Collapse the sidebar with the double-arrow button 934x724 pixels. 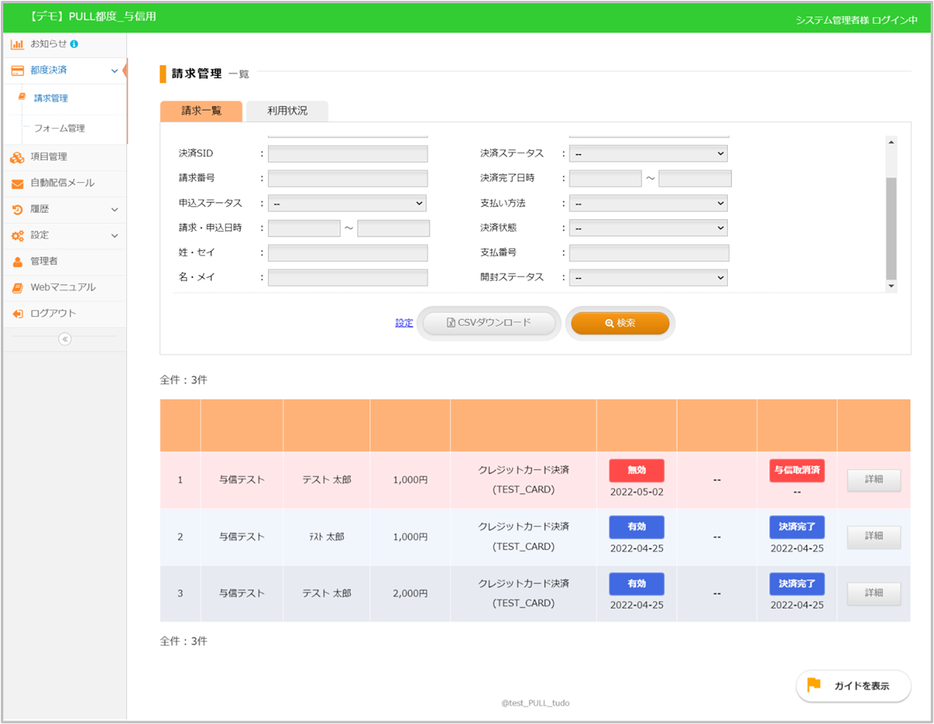tap(65, 339)
